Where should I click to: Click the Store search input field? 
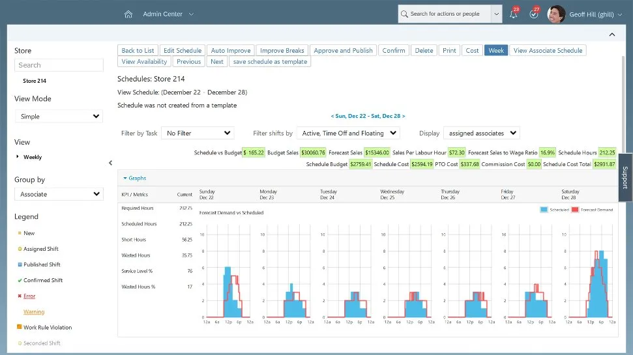(59, 65)
